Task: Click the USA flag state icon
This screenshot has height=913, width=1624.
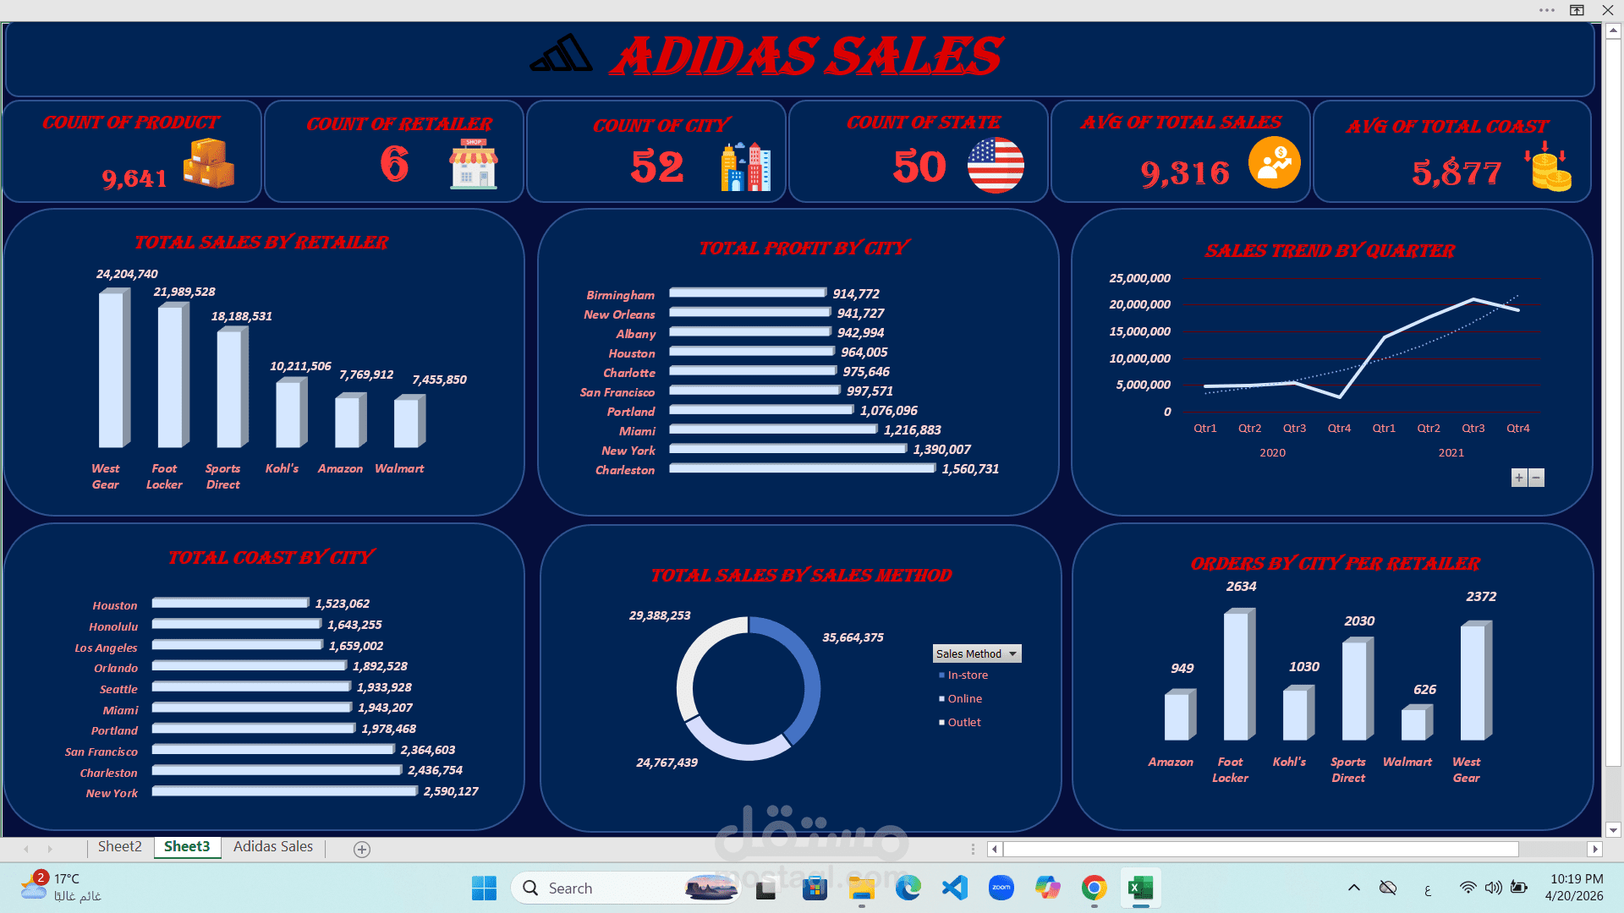Action: click(996, 165)
